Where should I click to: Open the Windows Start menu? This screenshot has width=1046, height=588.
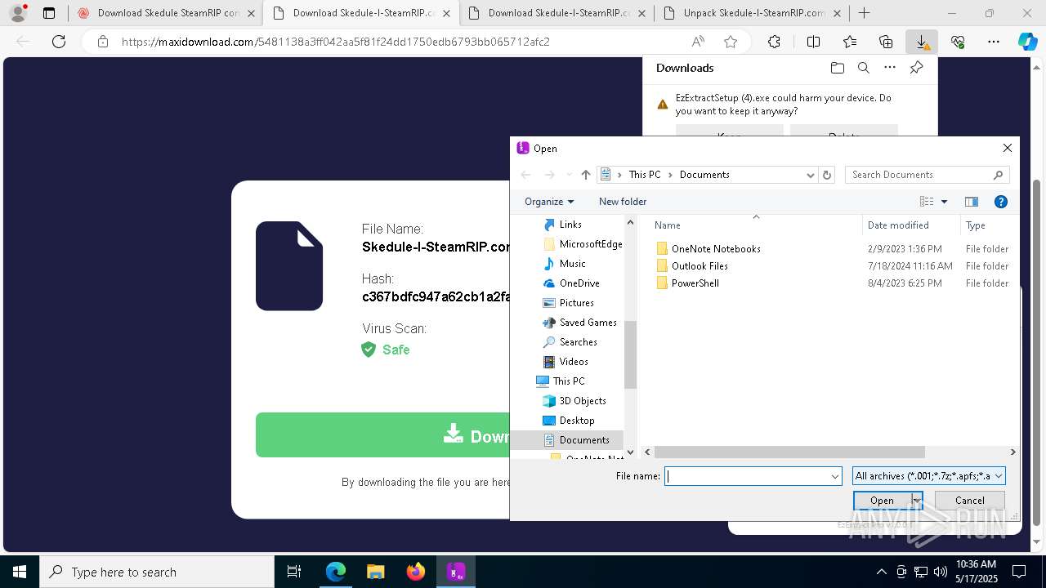coord(20,572)
